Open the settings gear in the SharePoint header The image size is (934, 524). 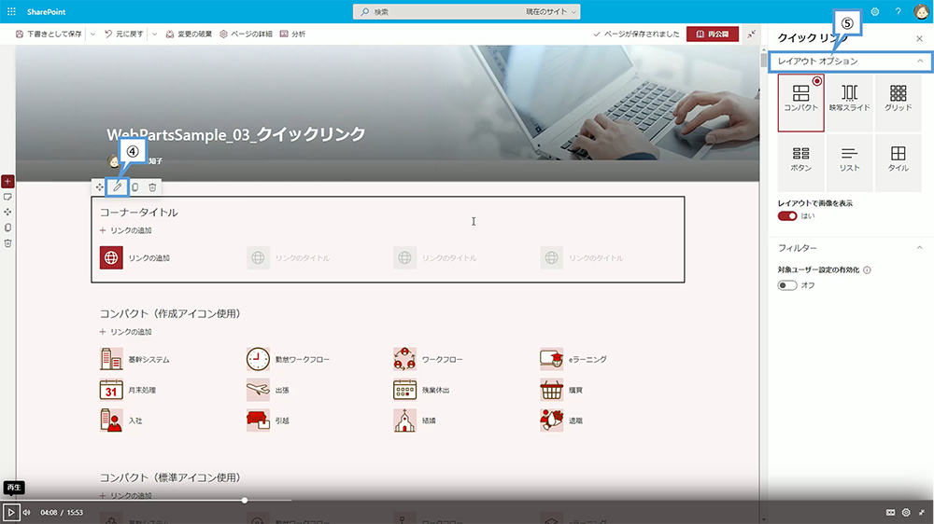tap(875, 11)
